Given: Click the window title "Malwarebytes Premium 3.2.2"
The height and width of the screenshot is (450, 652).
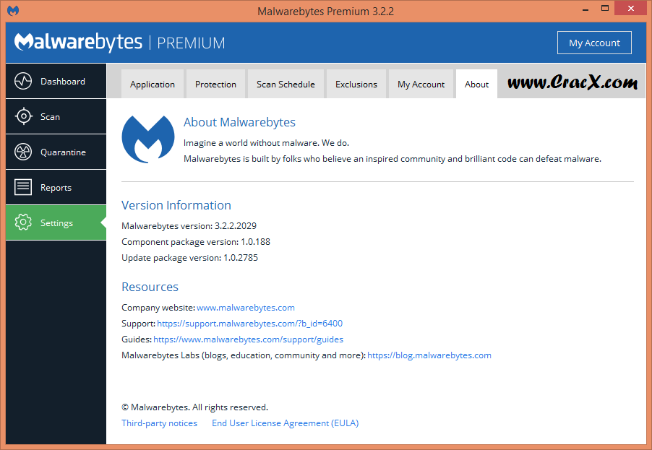Looking at the screenshot, I should [x=325, y=12].
